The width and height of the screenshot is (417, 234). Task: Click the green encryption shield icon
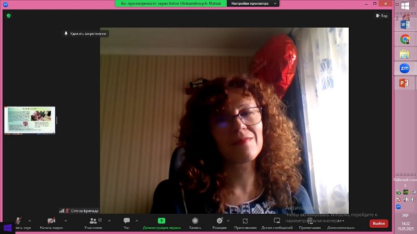point(8,16)
